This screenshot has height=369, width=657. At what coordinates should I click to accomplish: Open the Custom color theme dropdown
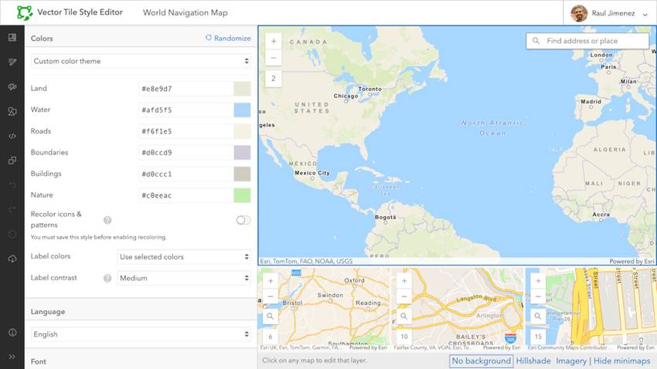tap(141, 61)
